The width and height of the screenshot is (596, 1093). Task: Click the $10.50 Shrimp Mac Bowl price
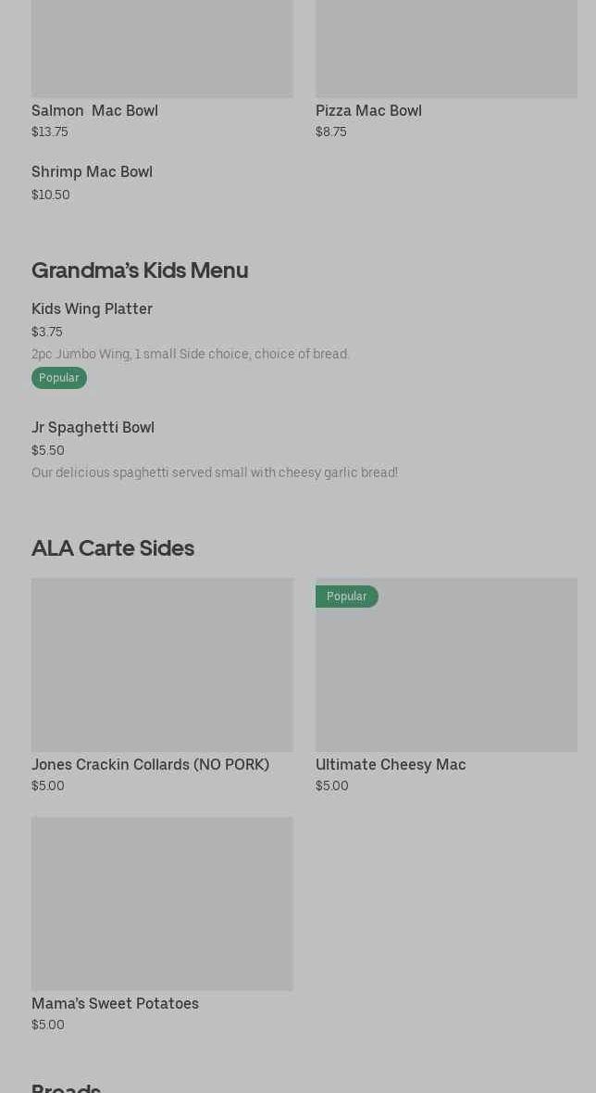[51, 195]
